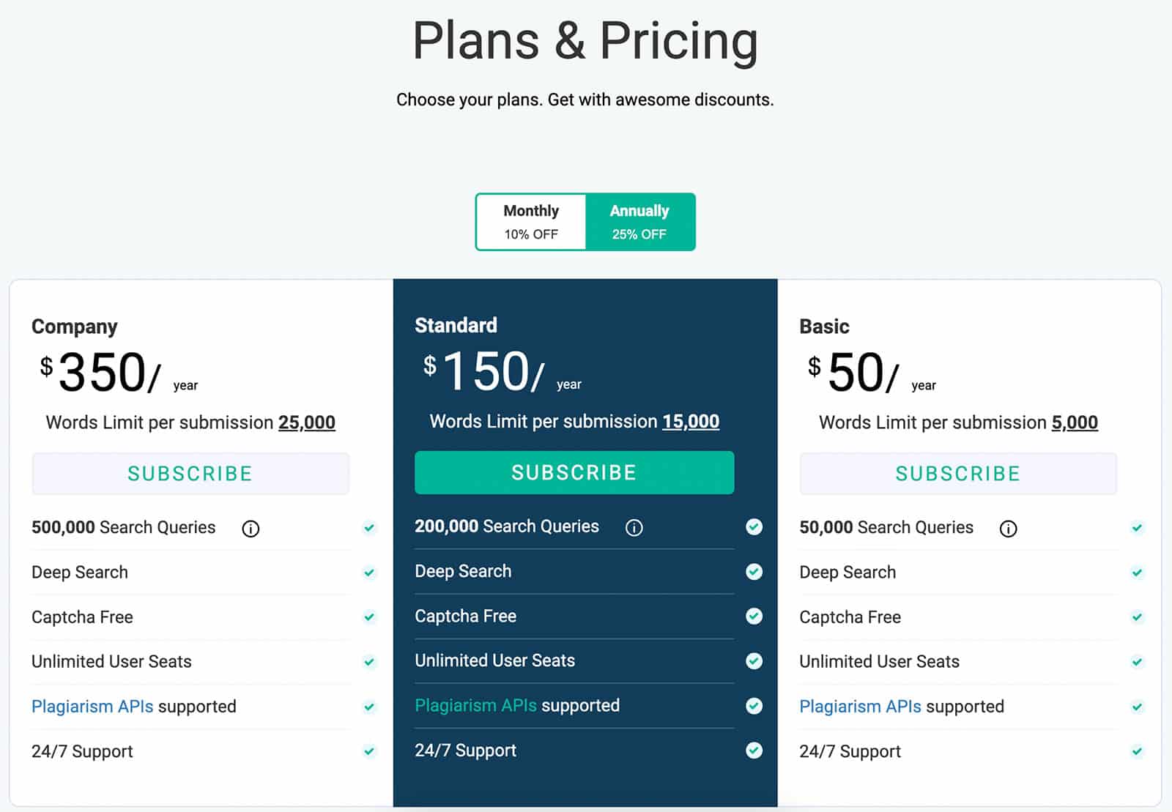Click checkmark icon for Standard Deep Search
Screen dimensions: 1172x812
click(x=754, y=572)
